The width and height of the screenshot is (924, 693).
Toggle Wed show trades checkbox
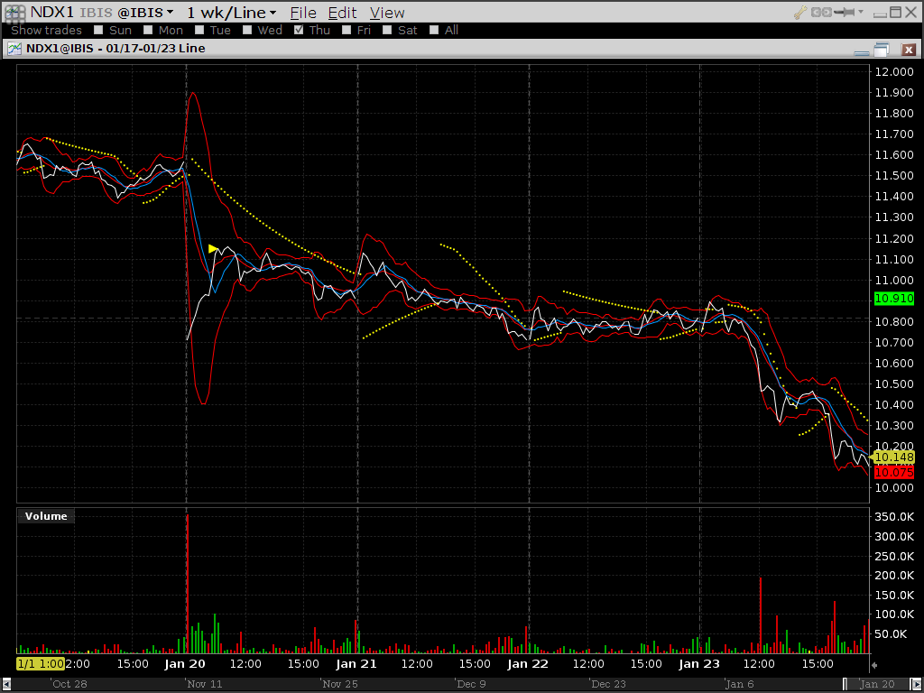point(247,30)
